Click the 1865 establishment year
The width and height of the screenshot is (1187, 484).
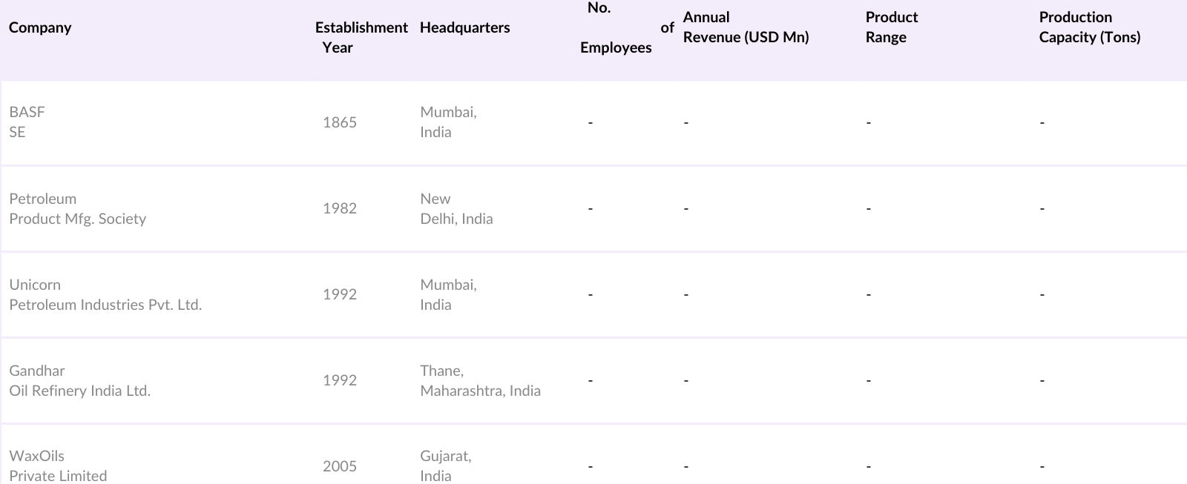(339, 122)
